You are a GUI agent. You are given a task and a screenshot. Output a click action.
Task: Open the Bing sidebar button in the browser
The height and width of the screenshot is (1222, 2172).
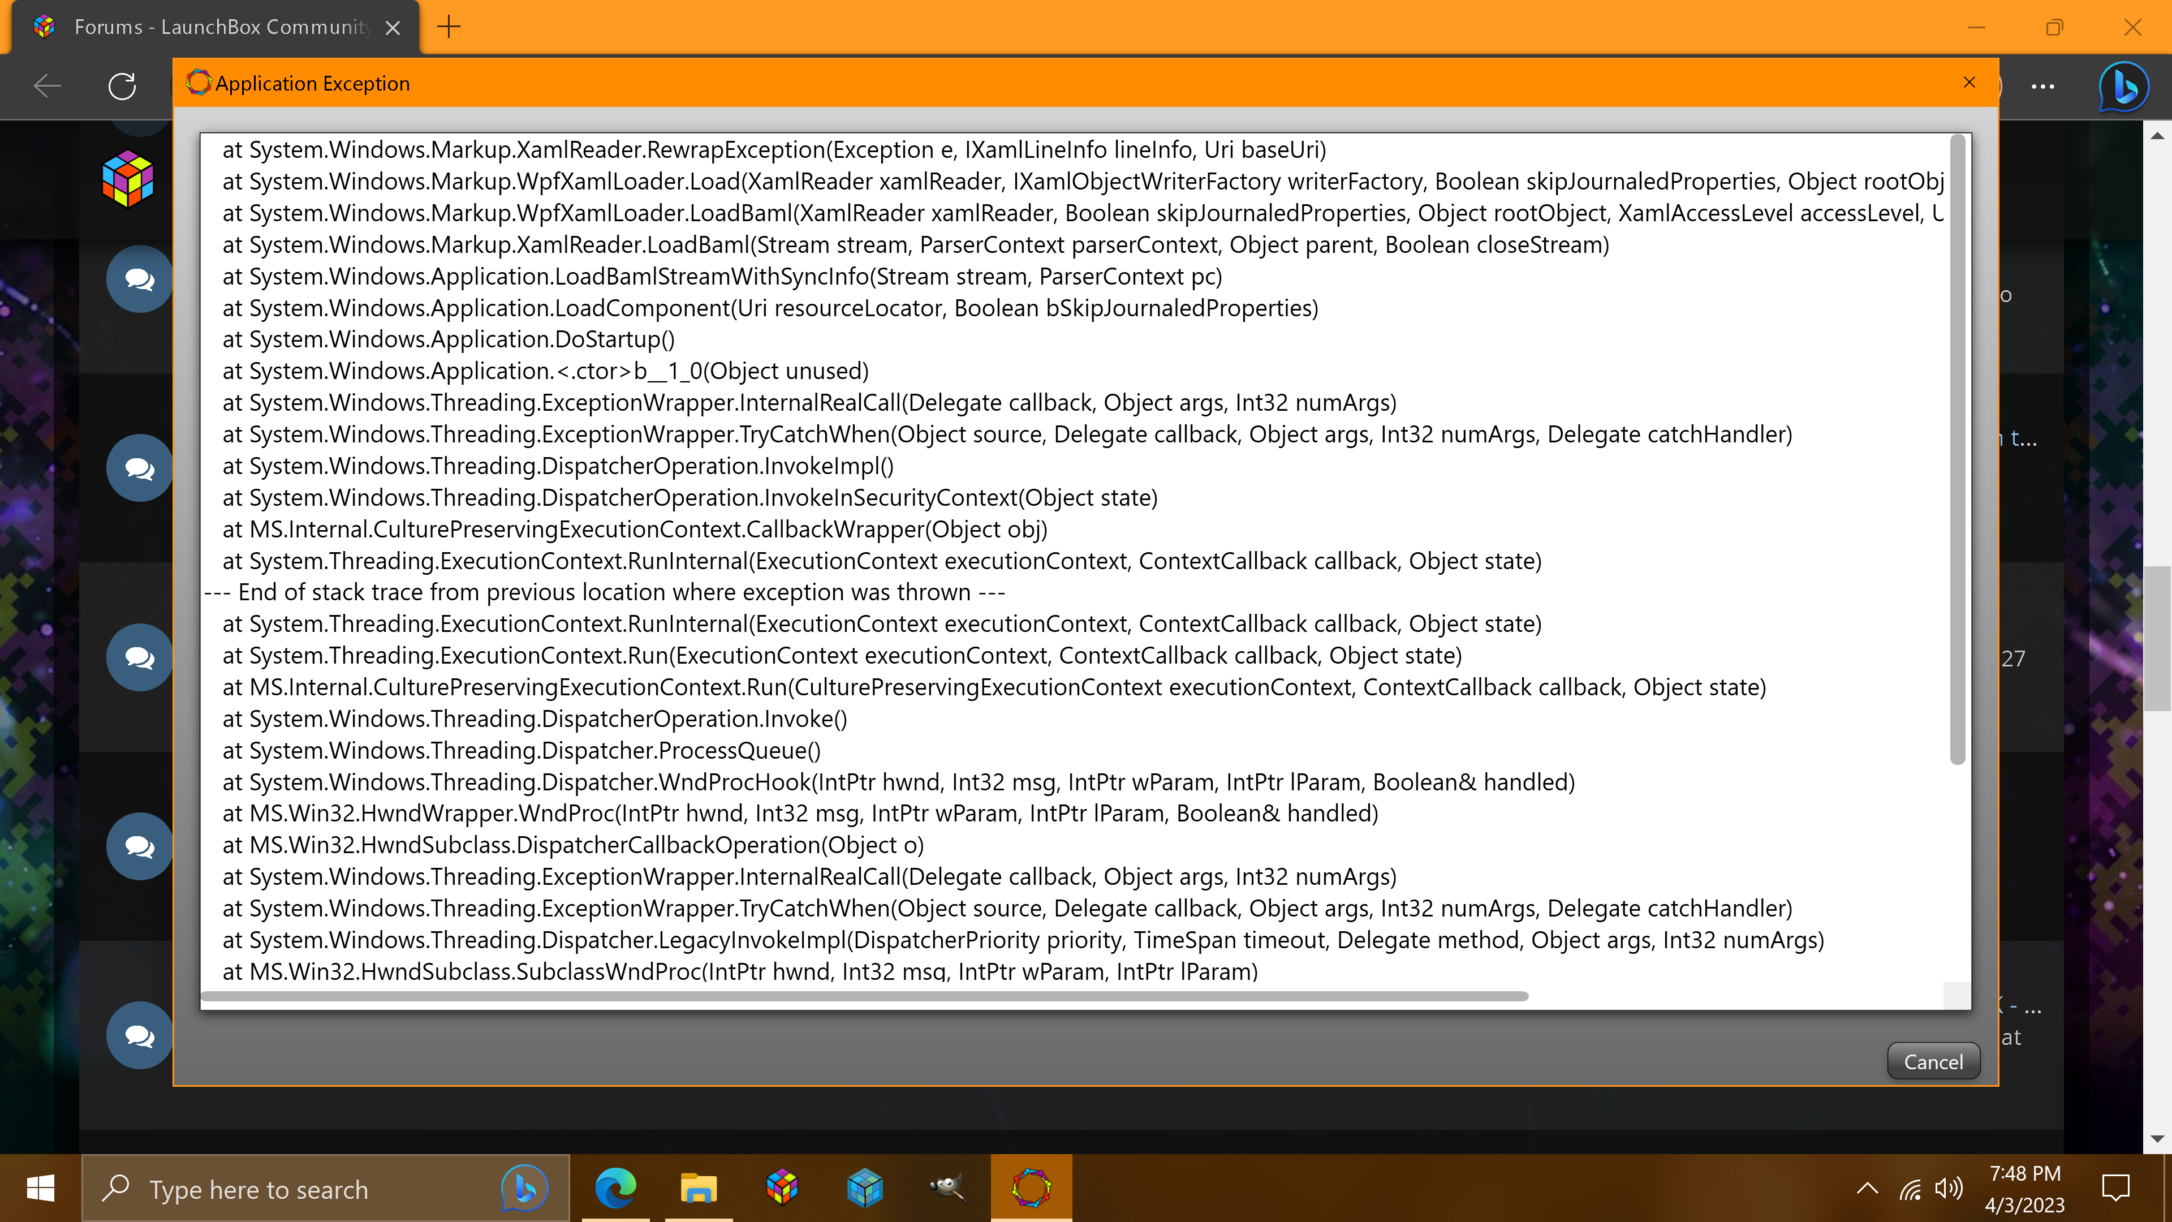[x=2123, y=86]
